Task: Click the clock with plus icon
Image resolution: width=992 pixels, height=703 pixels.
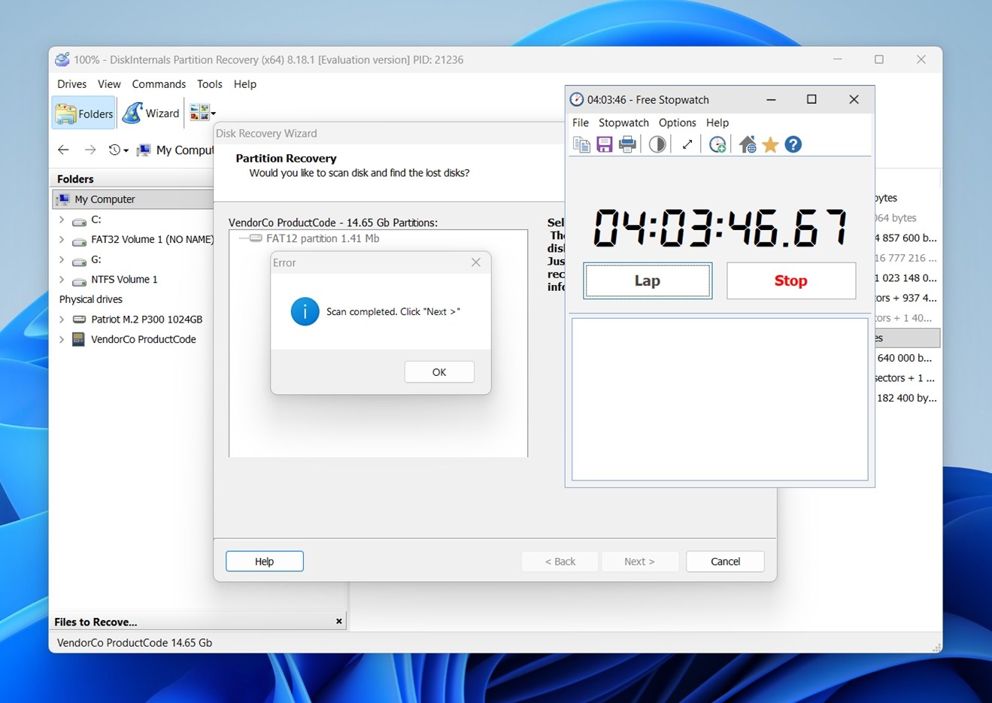Action: 717,144
